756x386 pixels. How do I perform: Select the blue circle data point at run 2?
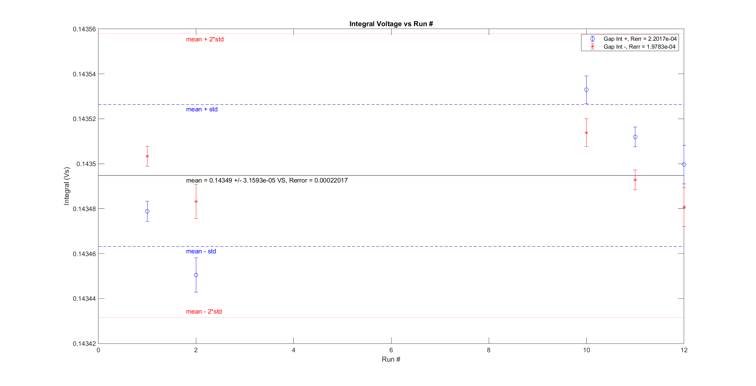[196, 275]
